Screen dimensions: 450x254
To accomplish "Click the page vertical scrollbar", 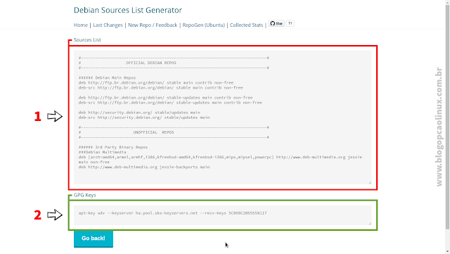I will click(447, 118).
